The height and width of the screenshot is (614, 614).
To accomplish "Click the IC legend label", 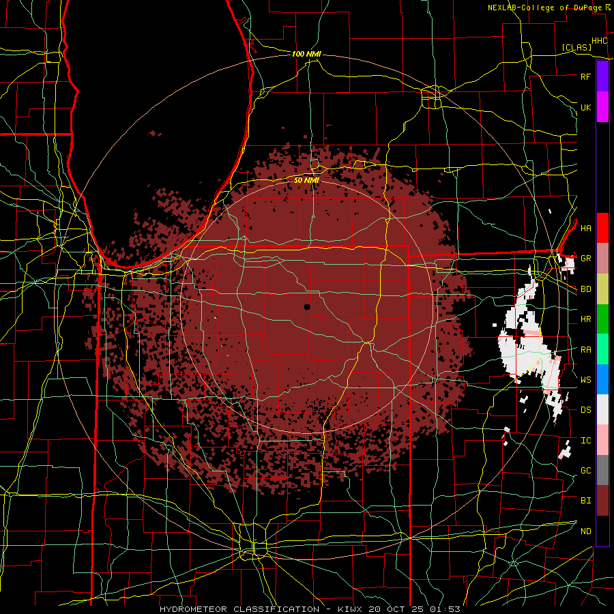I will pos(585,441).
